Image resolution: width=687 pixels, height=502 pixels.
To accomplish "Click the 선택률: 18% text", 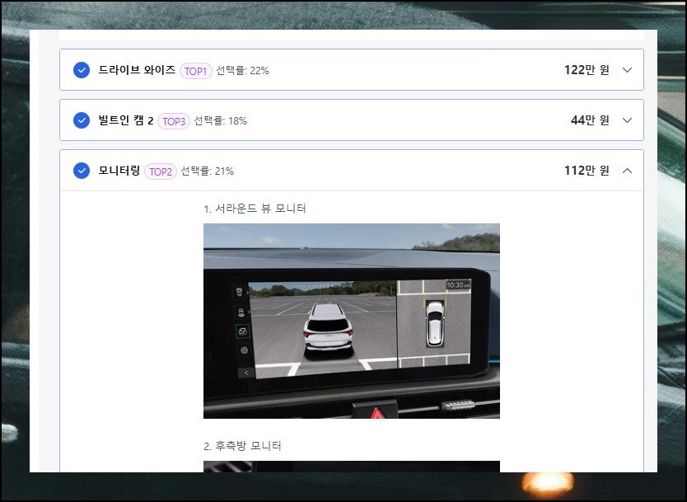I will tap(221, 121).
